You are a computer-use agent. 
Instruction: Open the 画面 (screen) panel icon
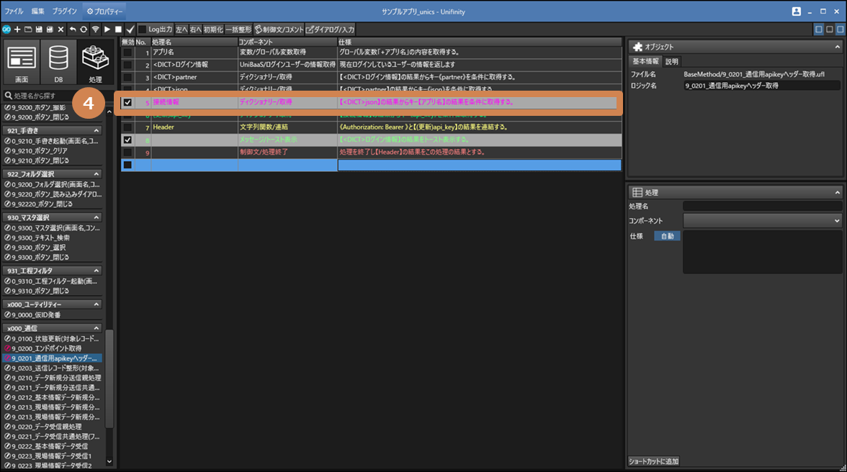pyautogui.click(x=22, y=63)
